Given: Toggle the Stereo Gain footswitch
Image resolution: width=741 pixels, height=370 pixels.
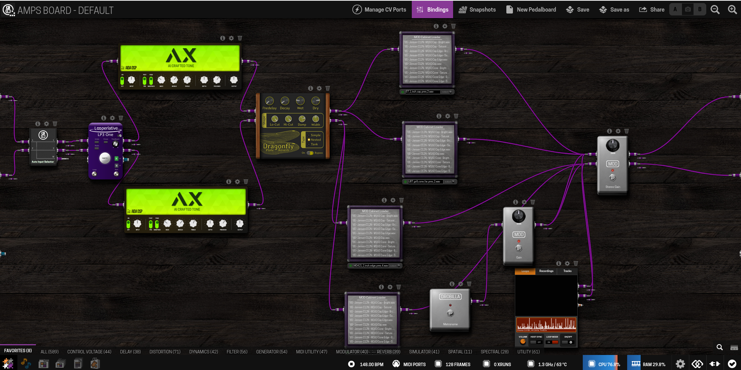Looking at the screenshot, I should pyautogui.click(x=612, y=177).
